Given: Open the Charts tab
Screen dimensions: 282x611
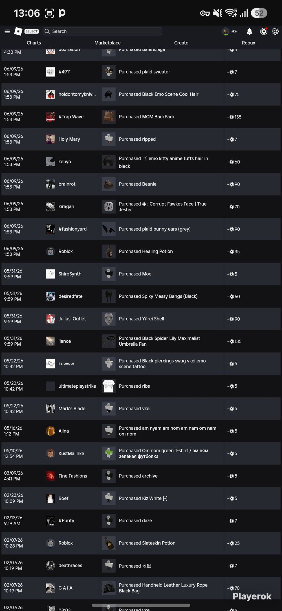Looking at the screenshot, I should coord(34,43).
